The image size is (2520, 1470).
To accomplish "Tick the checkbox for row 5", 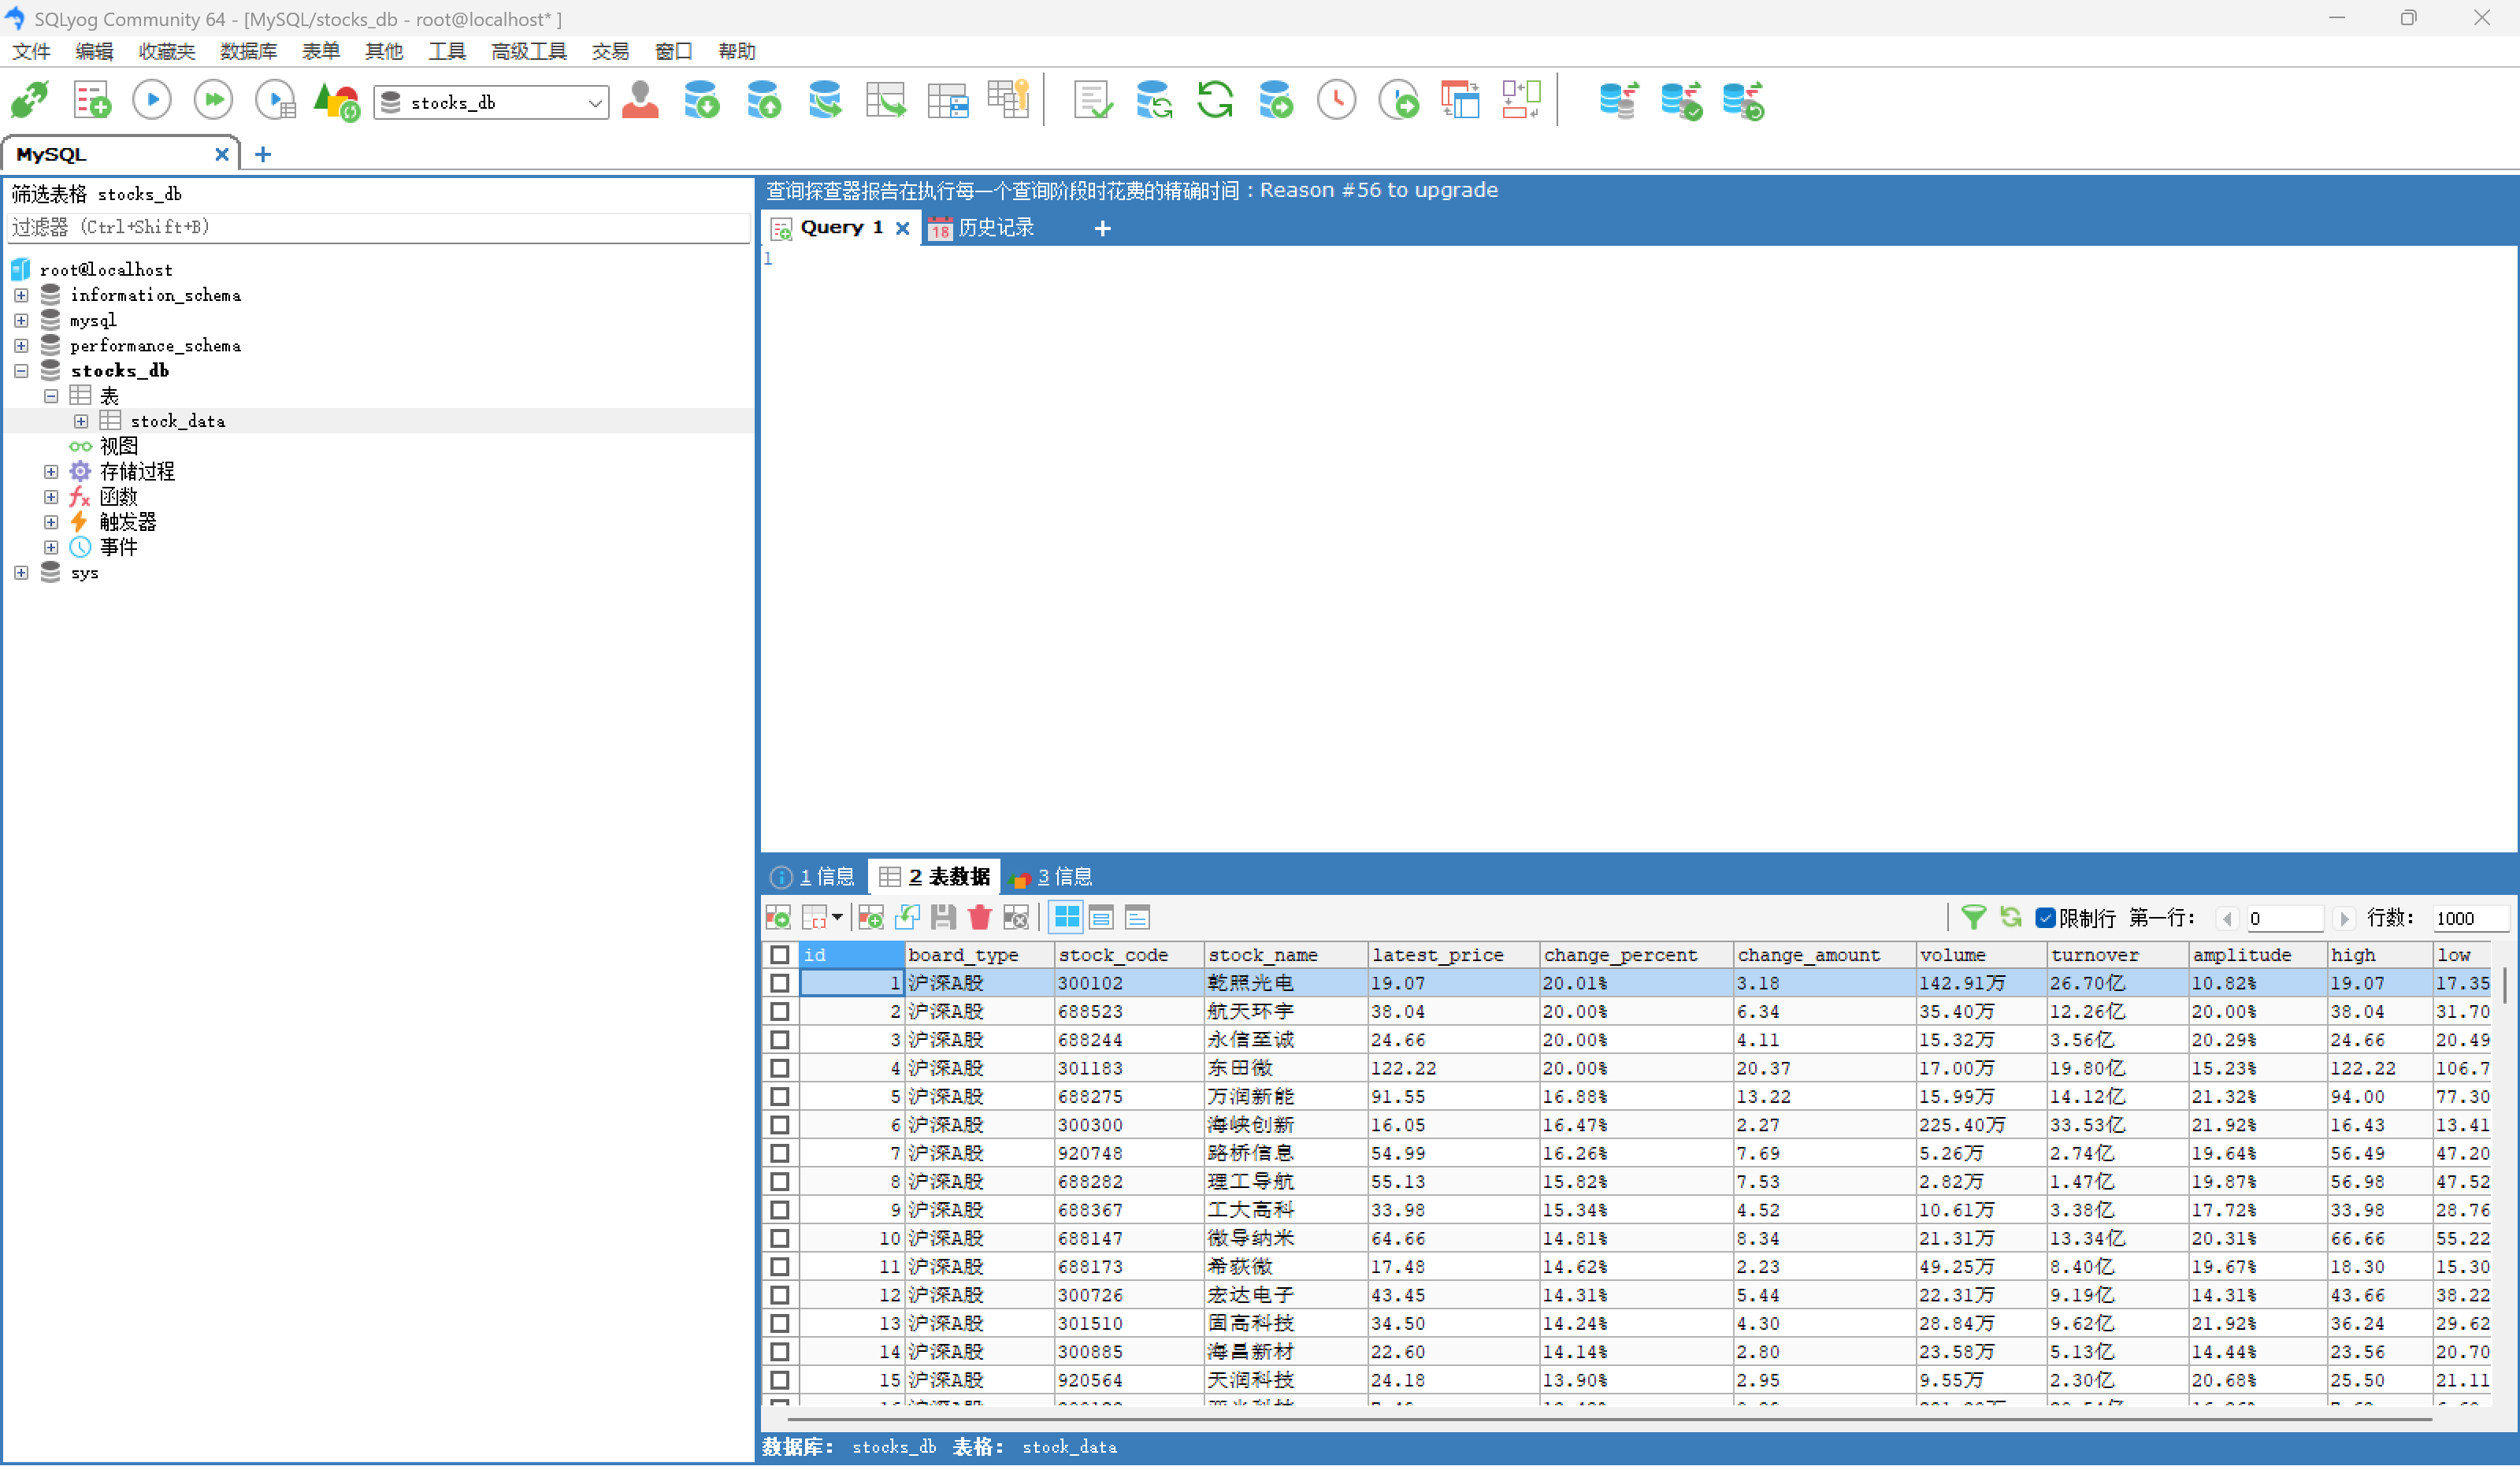I will [780, 1097].
